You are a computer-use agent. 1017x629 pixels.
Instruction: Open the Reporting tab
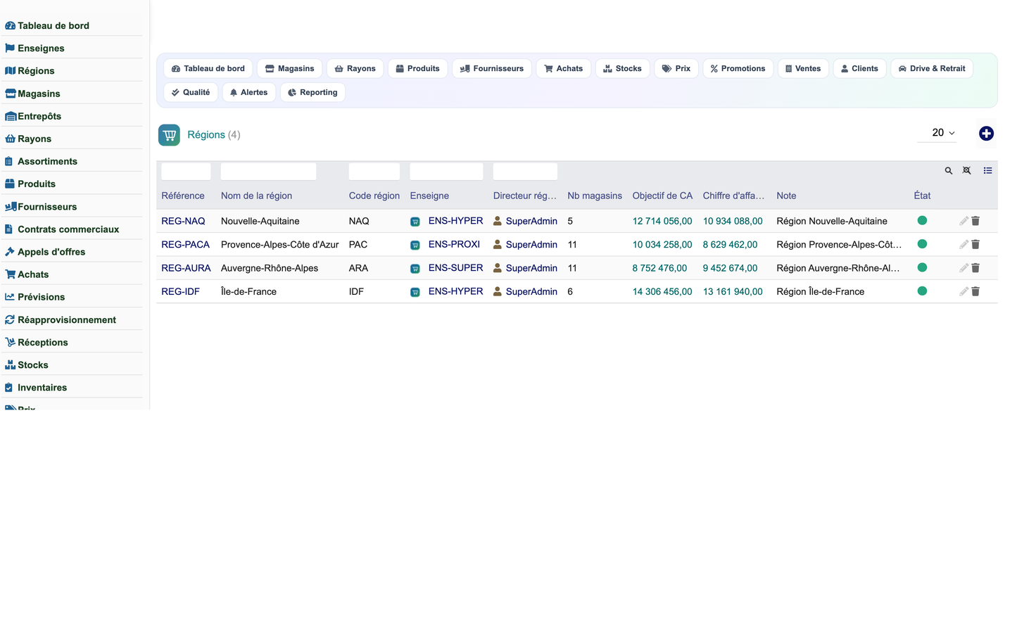click(312, 93)
